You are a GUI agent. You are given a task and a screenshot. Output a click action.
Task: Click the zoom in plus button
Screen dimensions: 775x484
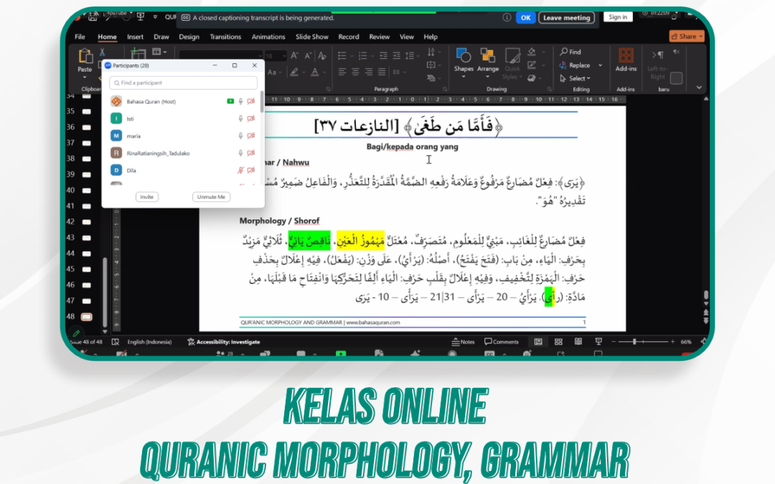click(672, 342)
